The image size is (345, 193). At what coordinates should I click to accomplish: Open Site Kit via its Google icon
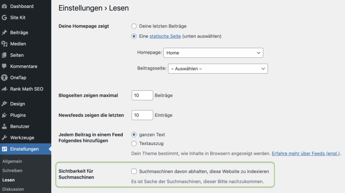(4, 17)
